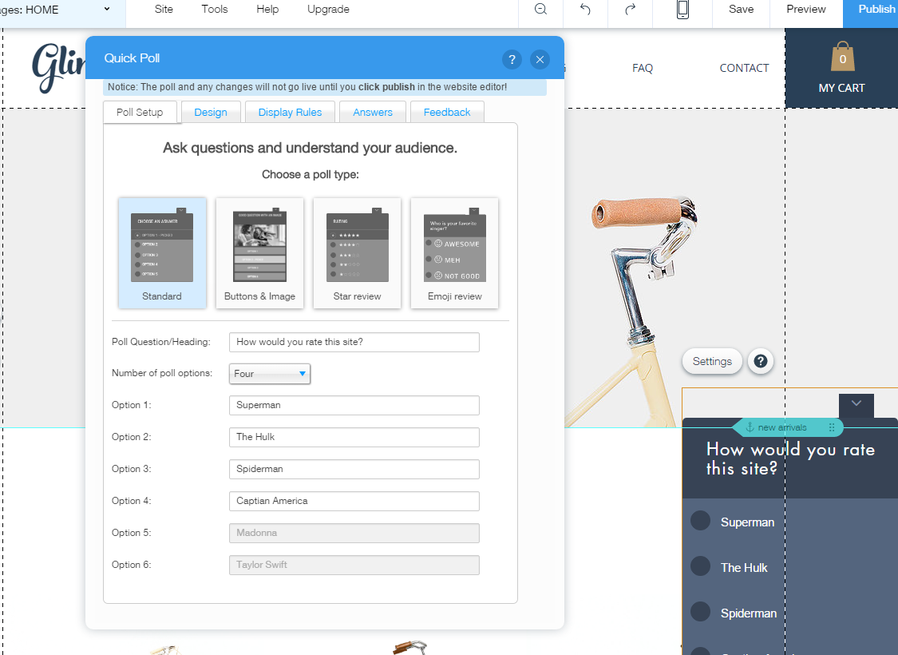The image size is (898, 655).
Task: Click the redo arrow icon
Action: (630, 9)
